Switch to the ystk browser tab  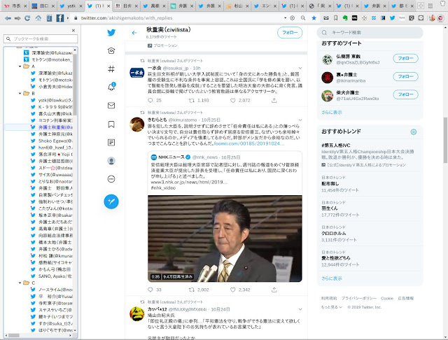coord(71,6)
